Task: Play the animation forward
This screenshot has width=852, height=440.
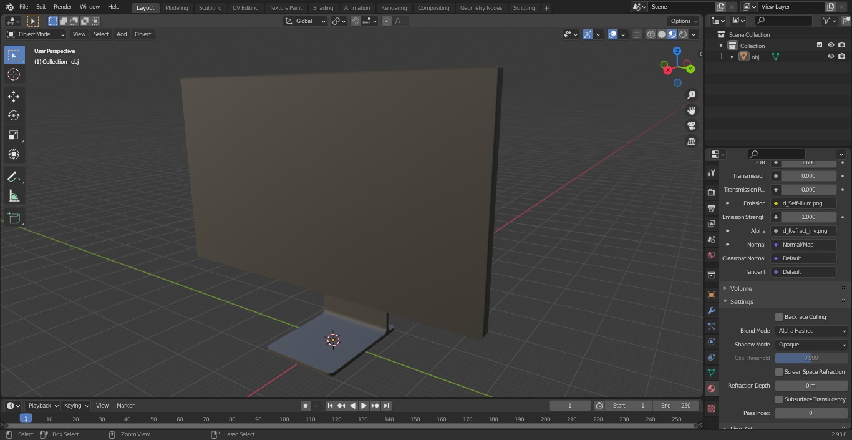Action: pyautogui.click(x=364, y=406)
